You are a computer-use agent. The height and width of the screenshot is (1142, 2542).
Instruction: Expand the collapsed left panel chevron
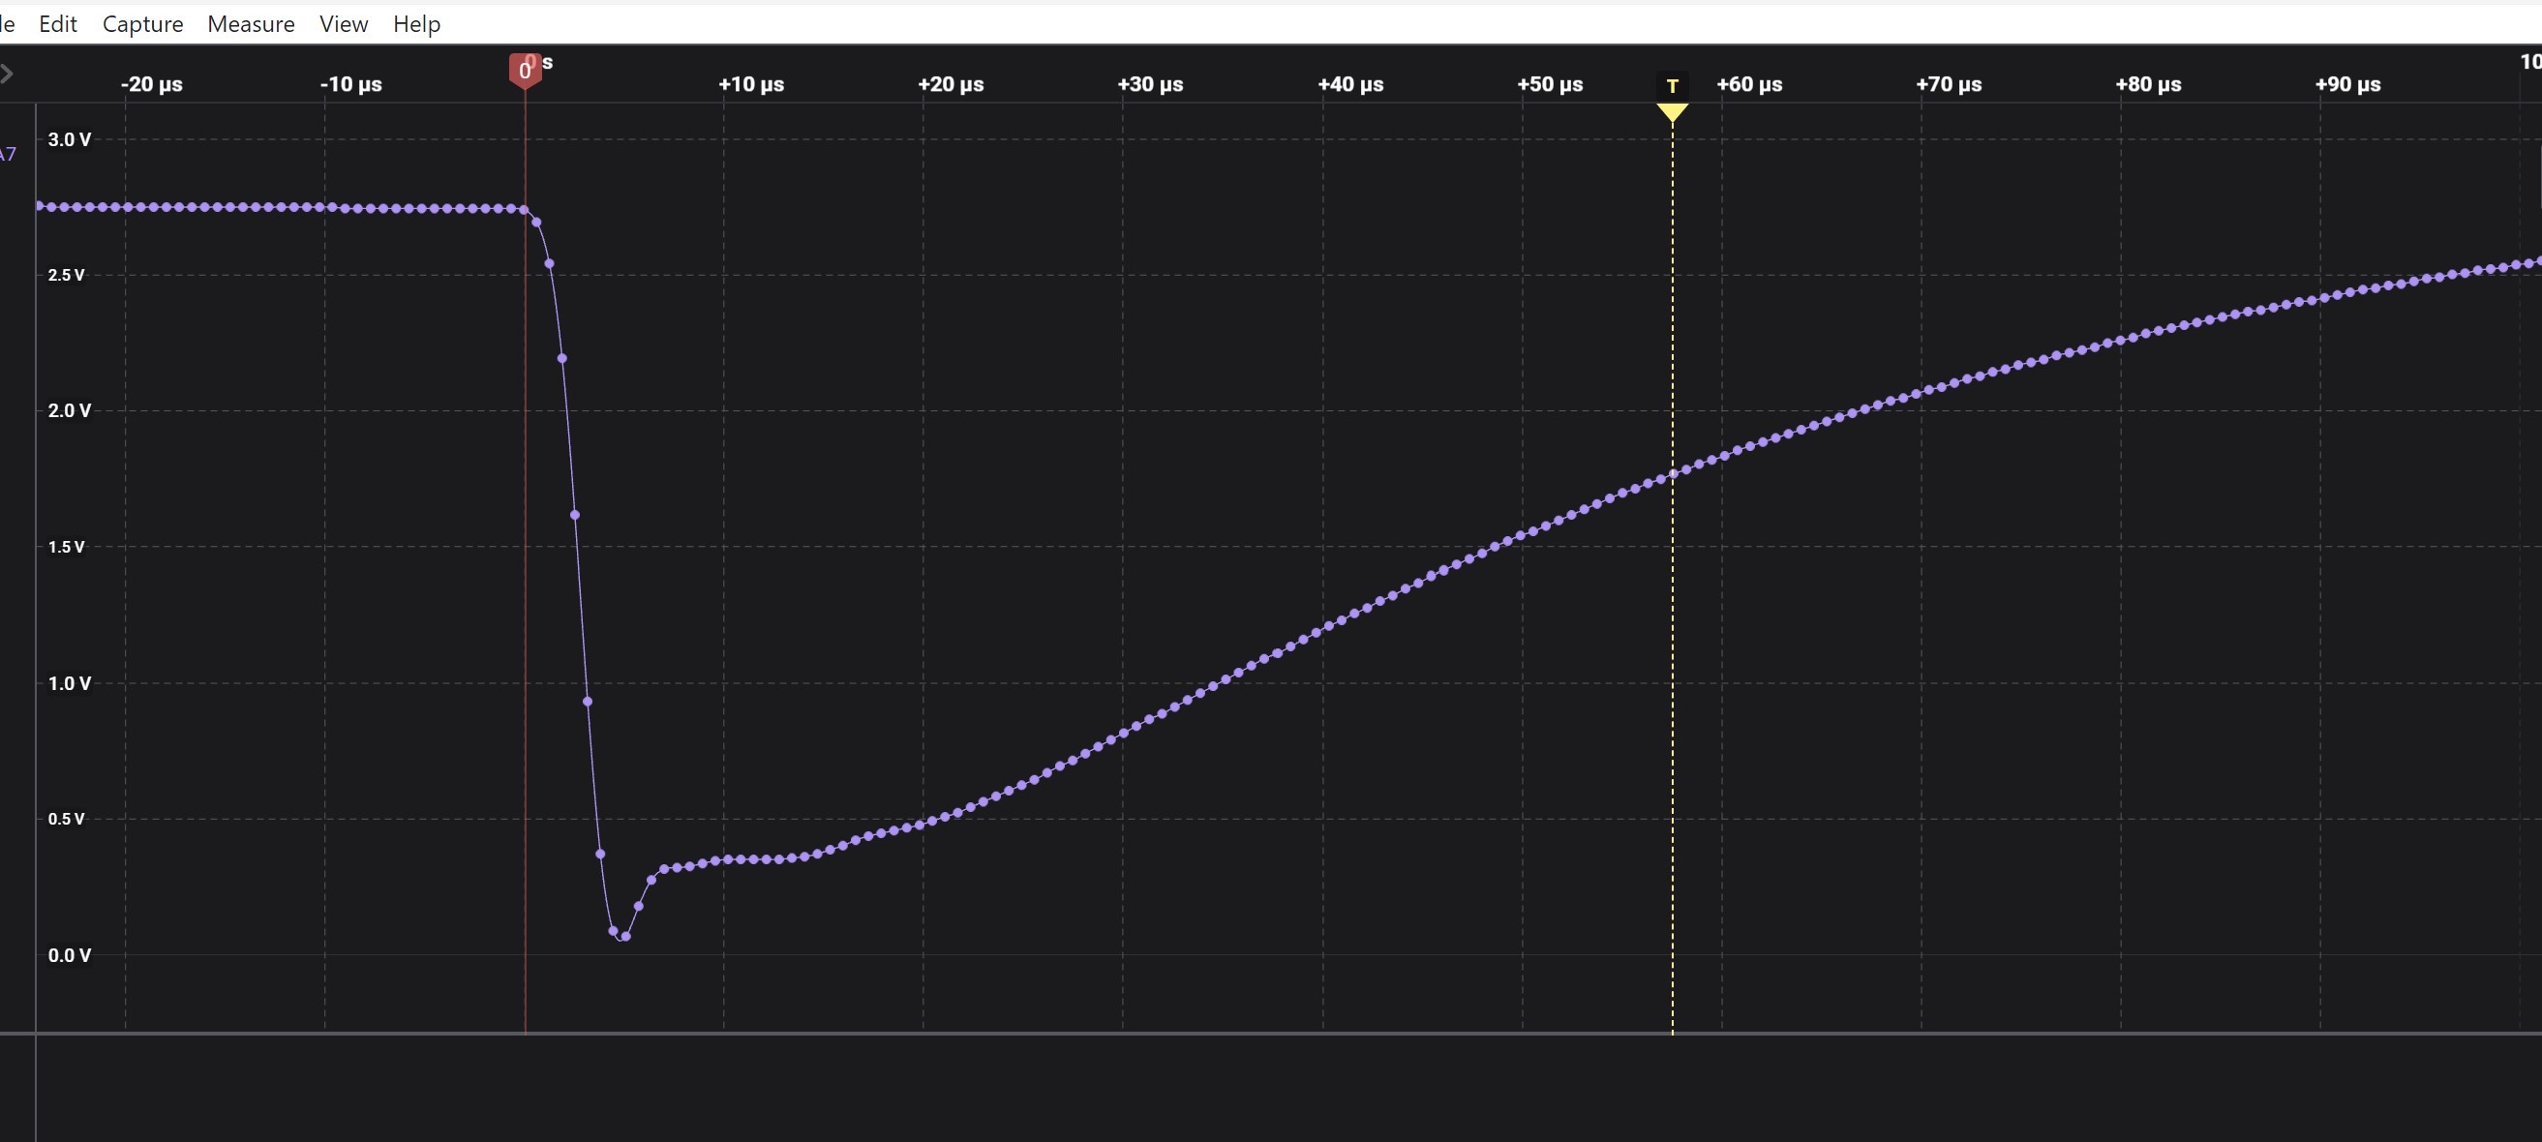pos(7,73)
